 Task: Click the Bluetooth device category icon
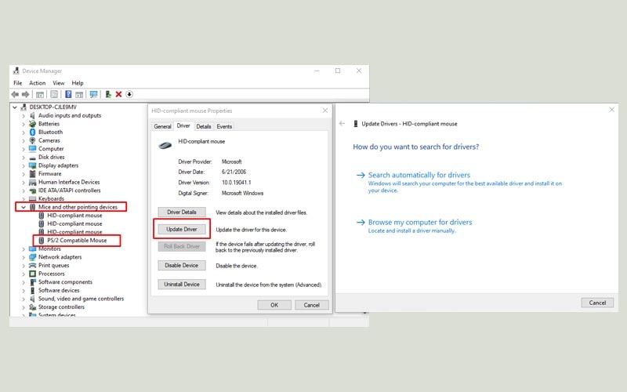(32, 132)
